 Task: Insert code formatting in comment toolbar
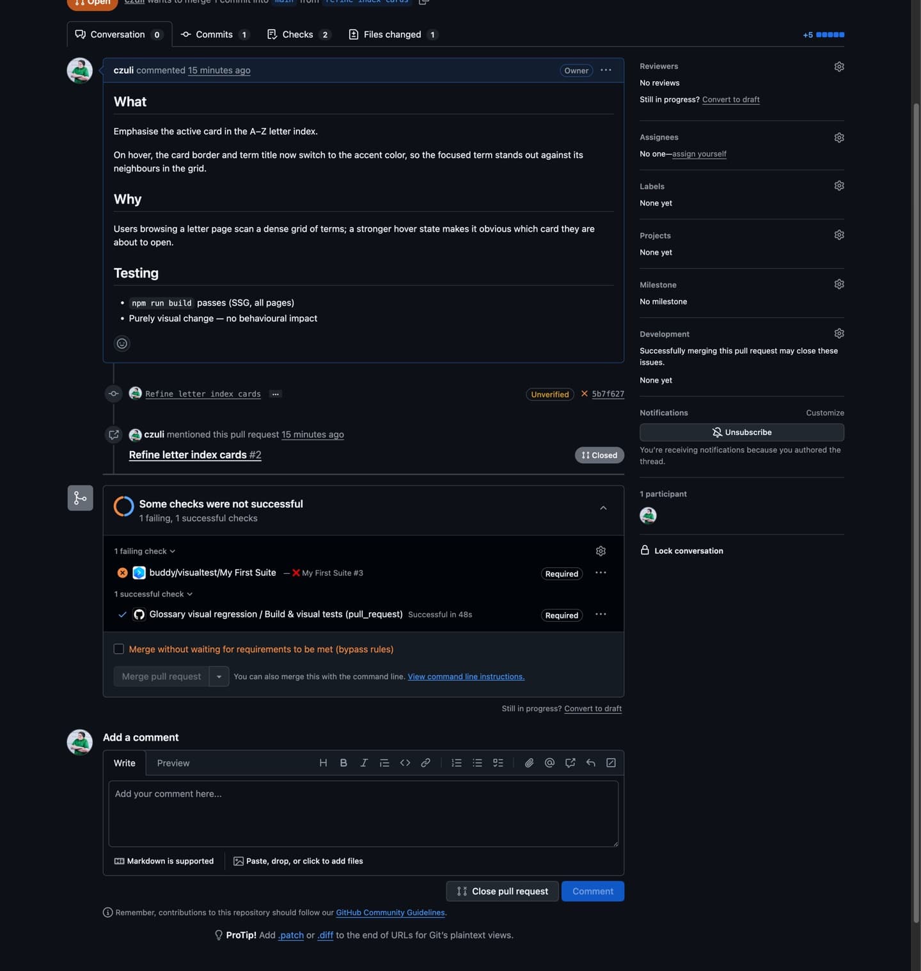405,762
